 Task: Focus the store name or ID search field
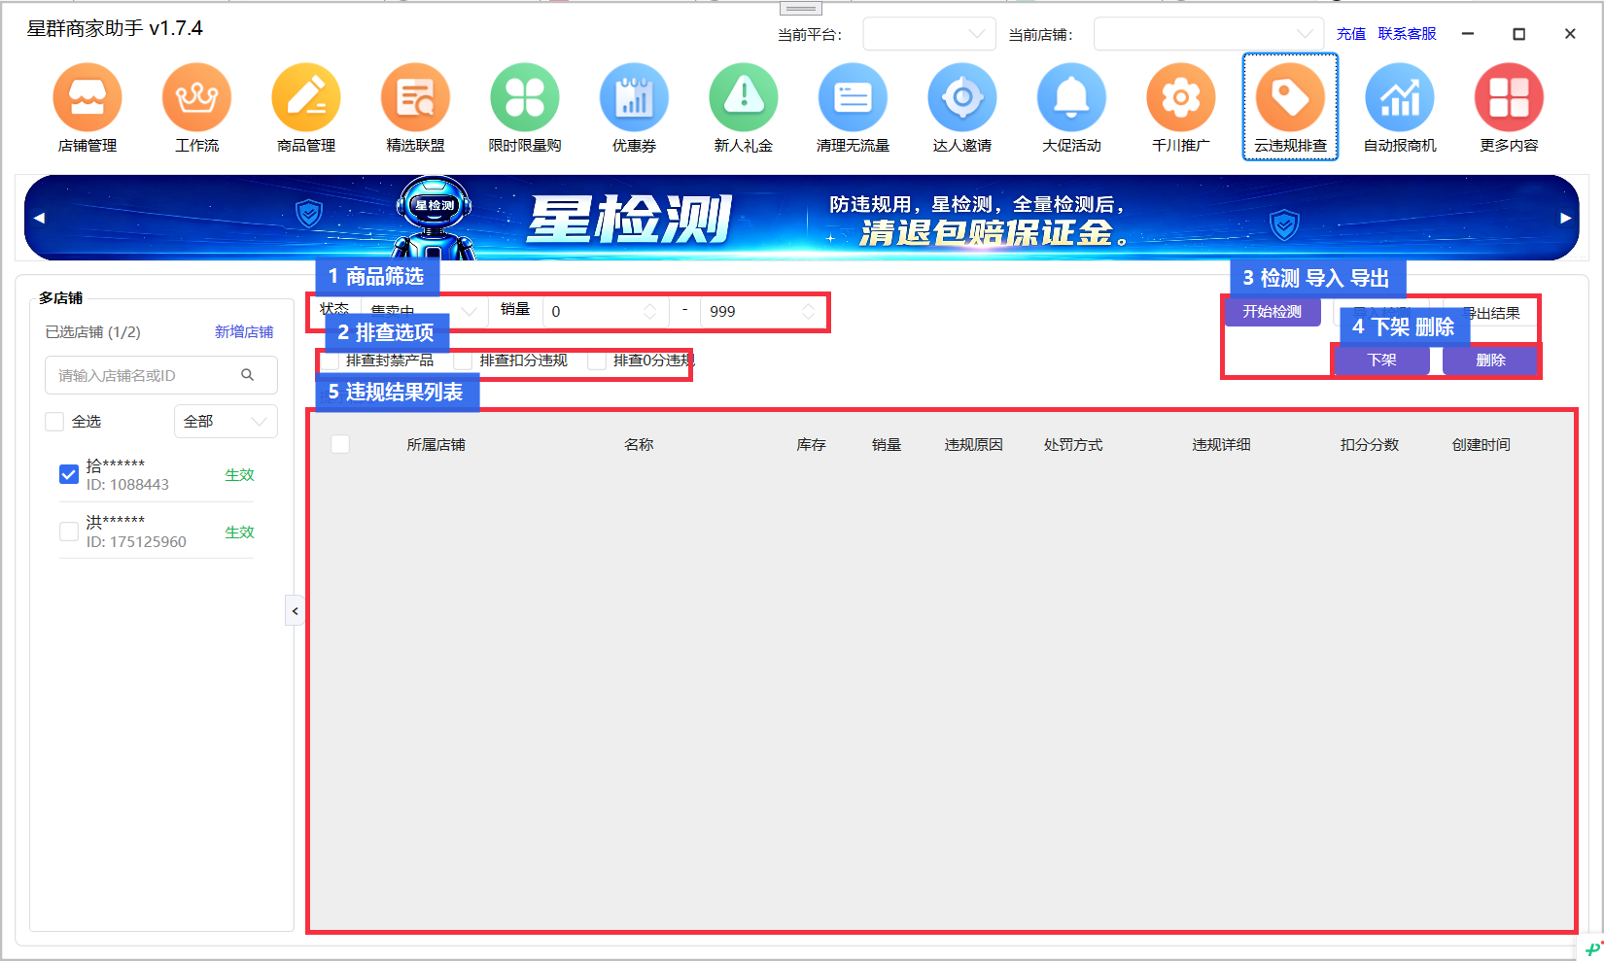[x=161, y=375]
